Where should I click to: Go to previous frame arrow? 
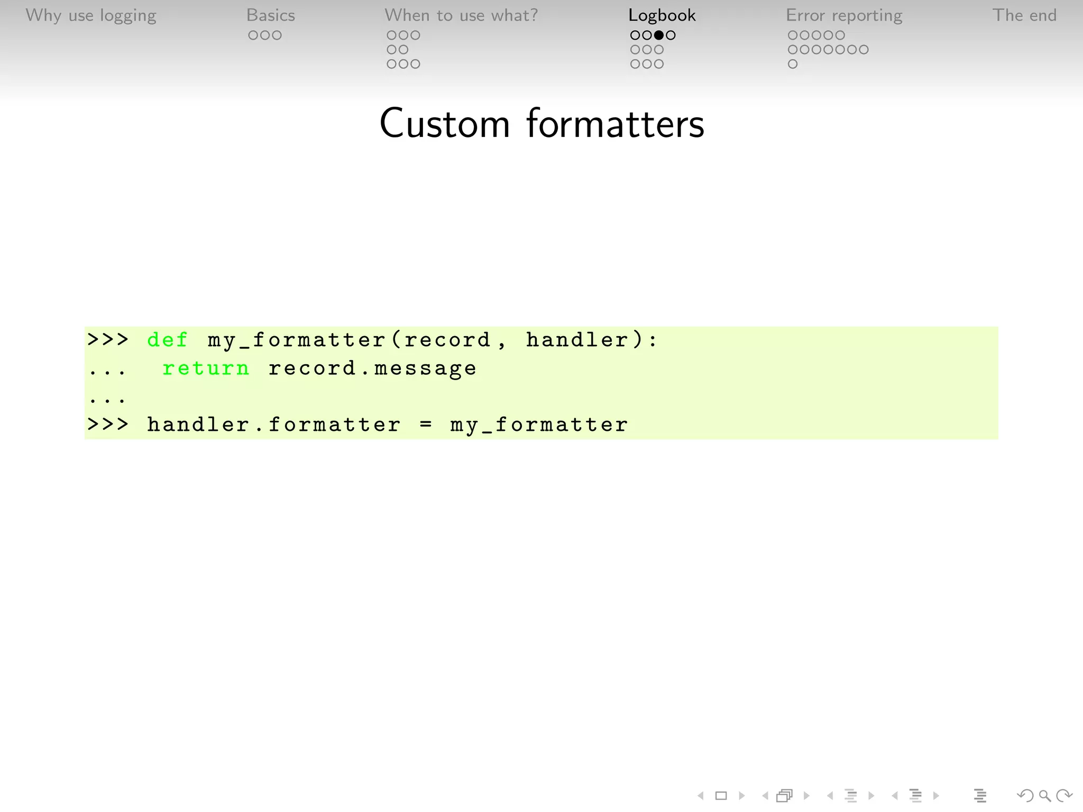tap(765, 796)
